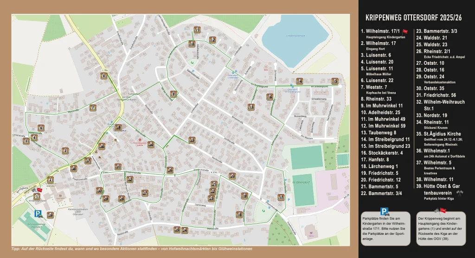Select station marker 13 on the map

tap(251, 107)
